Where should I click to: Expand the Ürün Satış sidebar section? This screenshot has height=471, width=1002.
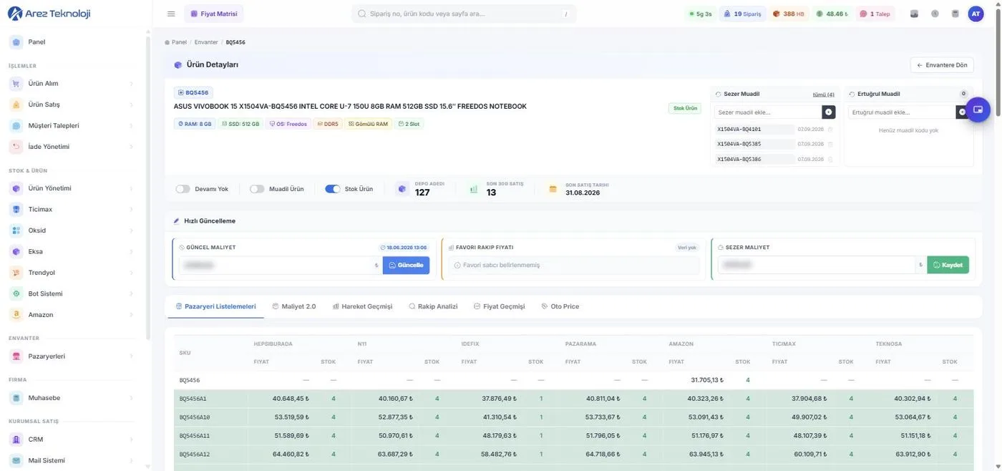72,105
